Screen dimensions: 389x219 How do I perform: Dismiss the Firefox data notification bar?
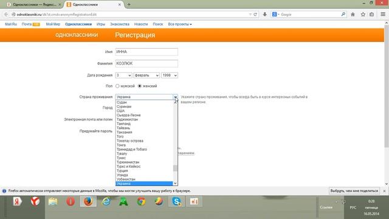(384, 191)
